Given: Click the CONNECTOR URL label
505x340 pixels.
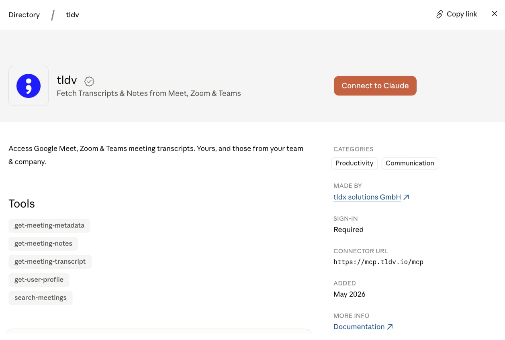Looking at the screenshot, I should pos(361,251).
